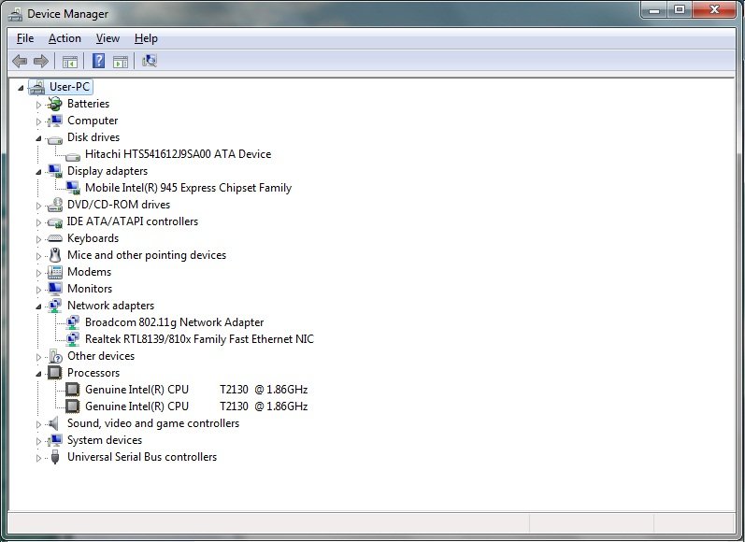Select the Batteries category icon
Image resolution: width=745 pixels, height=542 pixels.
(x=55, y=104)
